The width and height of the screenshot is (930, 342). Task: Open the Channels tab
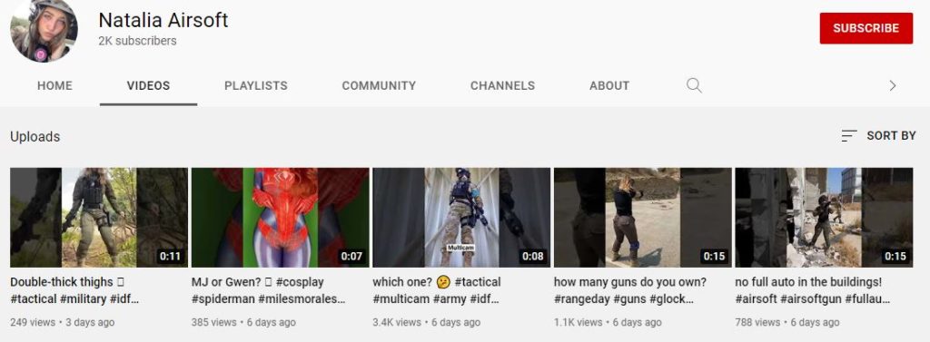point(502,86)
